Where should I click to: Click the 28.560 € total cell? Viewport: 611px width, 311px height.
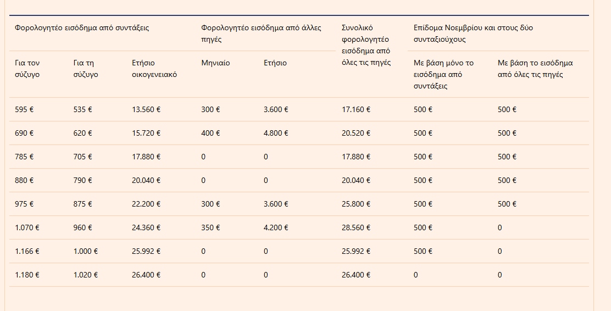click(356, 227)
